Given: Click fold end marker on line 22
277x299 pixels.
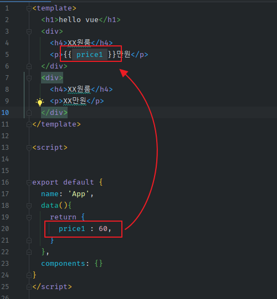Looking at the screenshot, I should tap(29, 252).
